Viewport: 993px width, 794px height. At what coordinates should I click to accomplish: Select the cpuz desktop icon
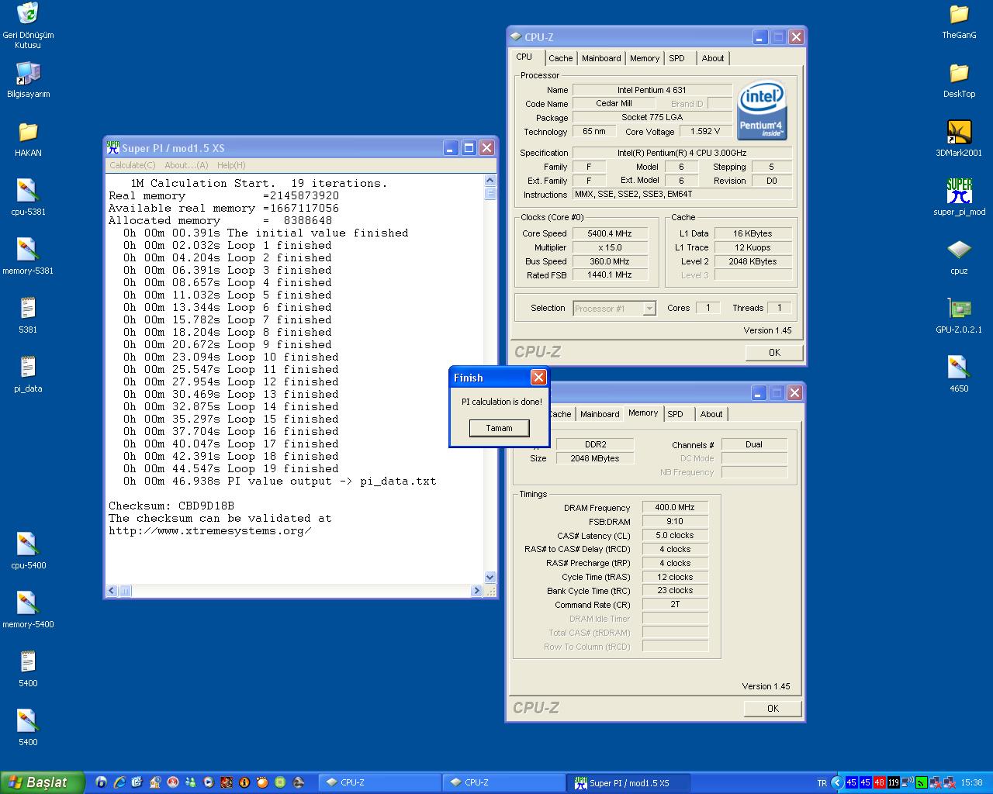pos(959,250)
